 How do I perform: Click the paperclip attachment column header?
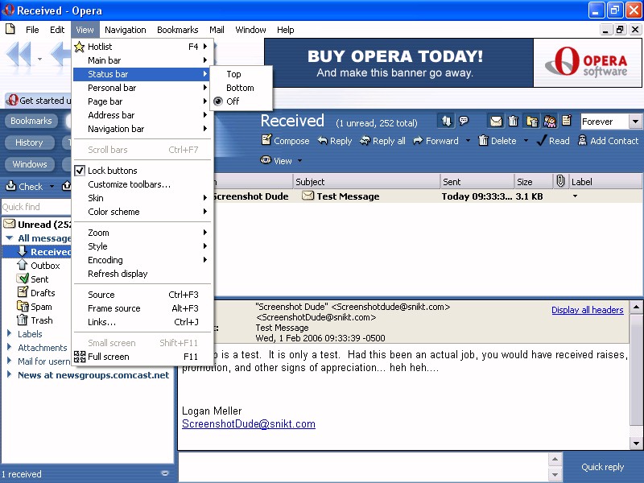coord(560,182)
